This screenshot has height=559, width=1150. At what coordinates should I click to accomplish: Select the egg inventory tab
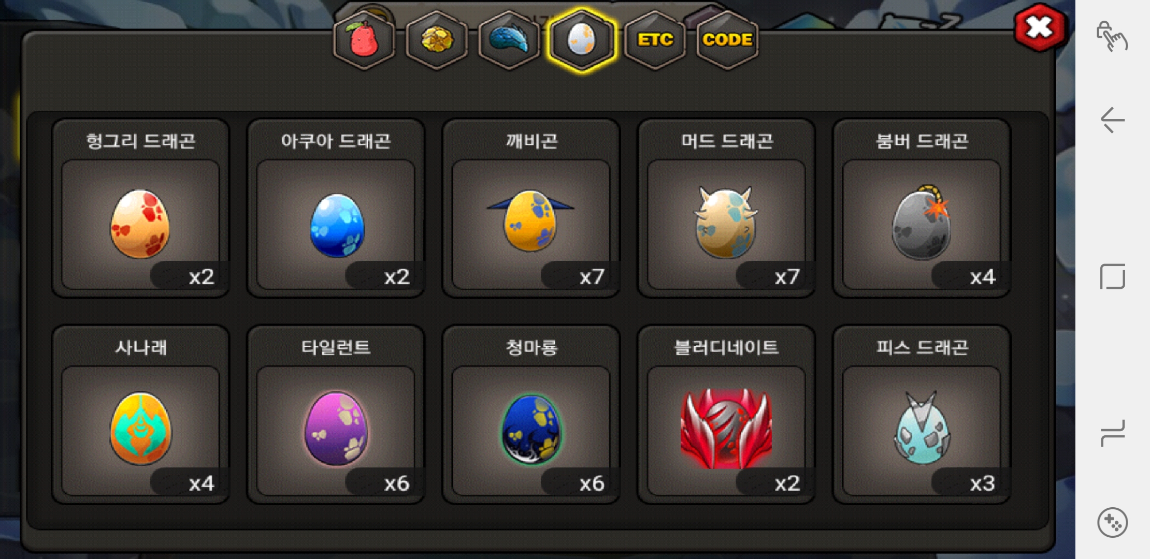pyautogui.click(x=582, y=40)
